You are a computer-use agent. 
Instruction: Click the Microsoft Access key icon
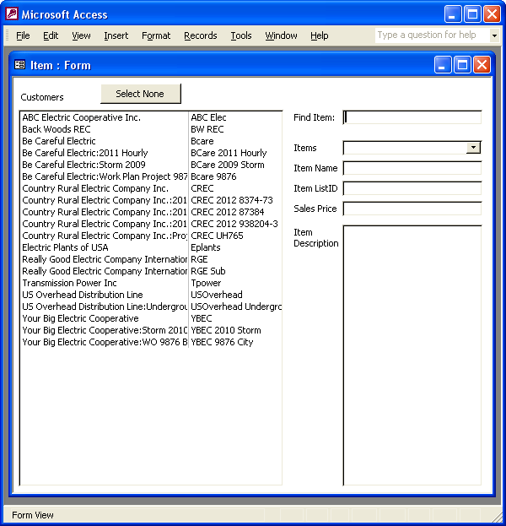12,14
